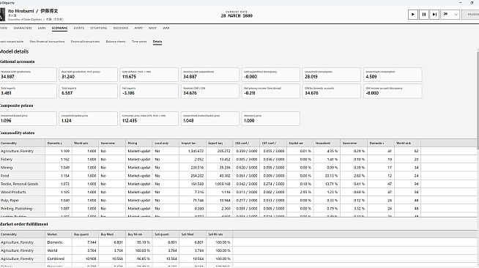This screenshot has width=479, height=268.
Task: Select Agriculture, Forestry World market row
Action: coord(238,250)
